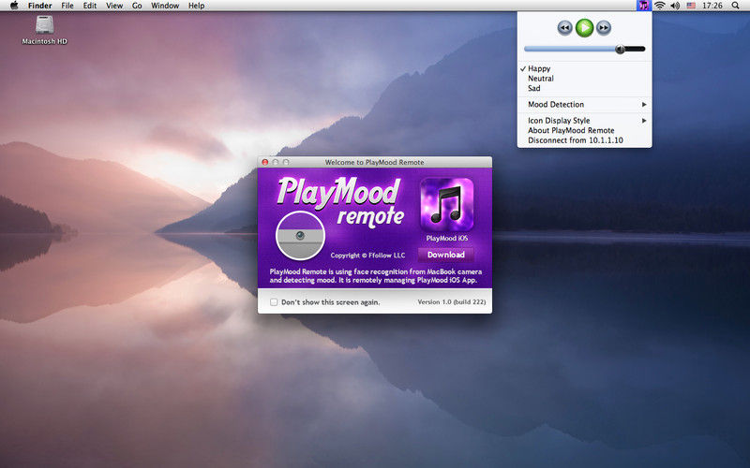Screen dimensions: 750x468
Task: Click the rewind button in PlayMood menu
Action: click(565, 28)
